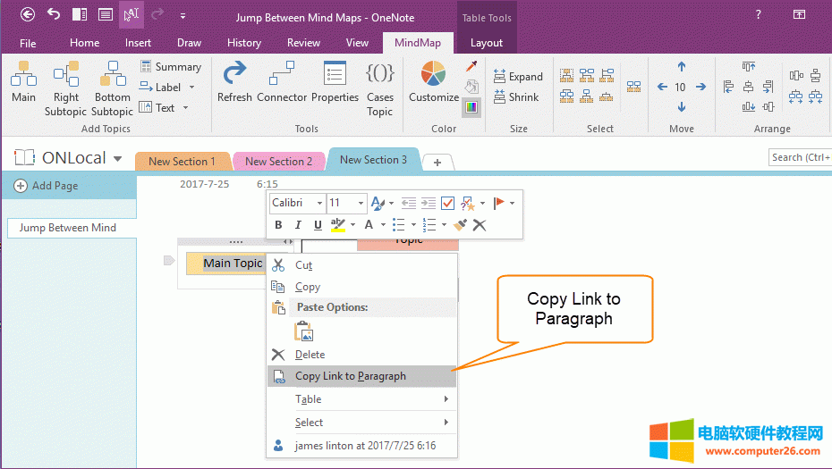
Task: Click the text highlight color button
Action: pyautogui.click(x=337, y=225)
